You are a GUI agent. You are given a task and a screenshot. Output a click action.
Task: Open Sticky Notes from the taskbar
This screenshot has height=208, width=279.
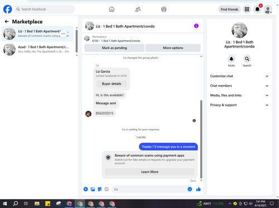click(48, 204)
